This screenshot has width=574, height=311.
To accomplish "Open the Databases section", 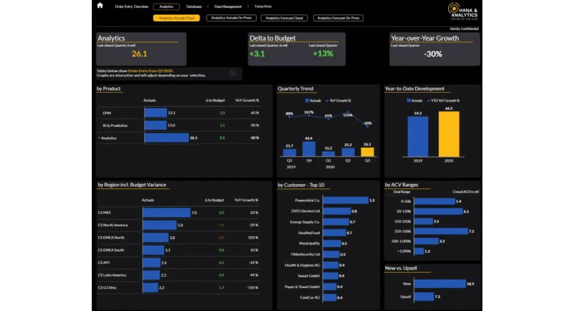I will [194, 6].
